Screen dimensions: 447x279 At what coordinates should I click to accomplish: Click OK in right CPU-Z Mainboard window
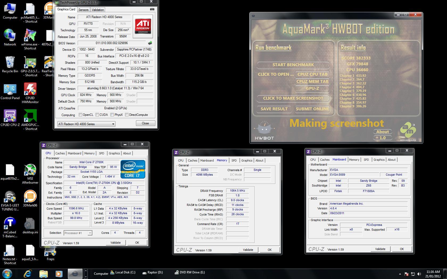coord(402,249)
